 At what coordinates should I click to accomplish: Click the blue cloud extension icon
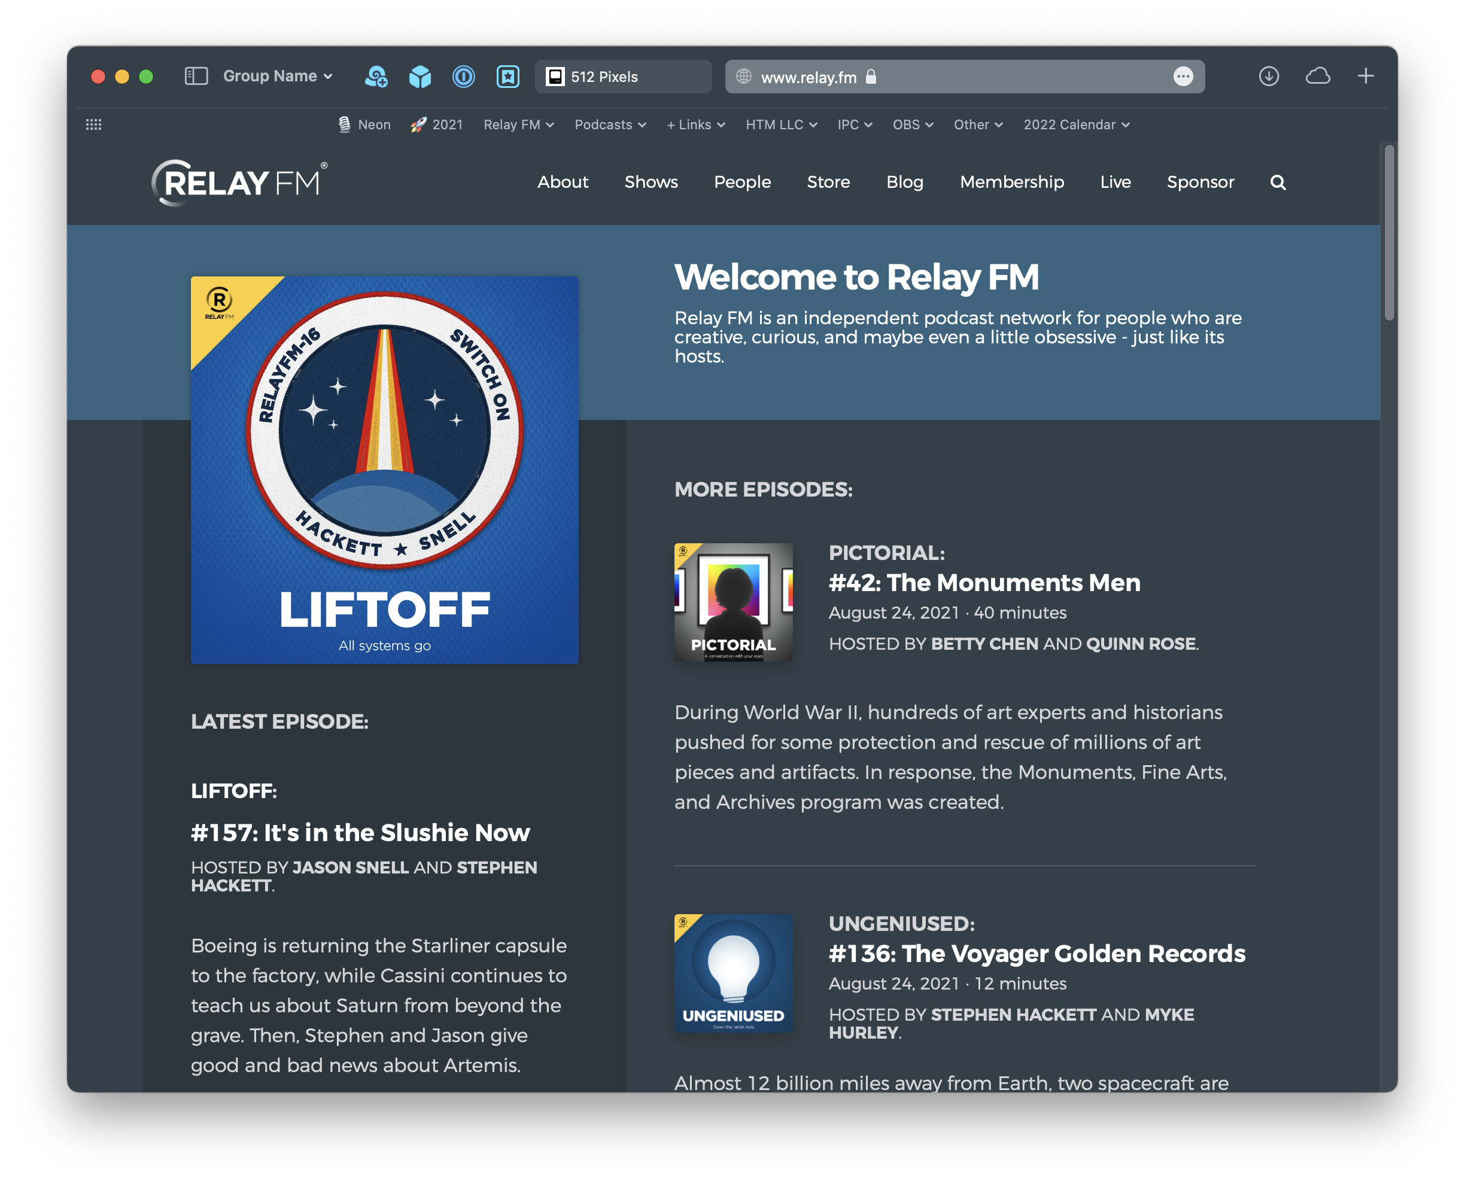[x=376, y=76]
